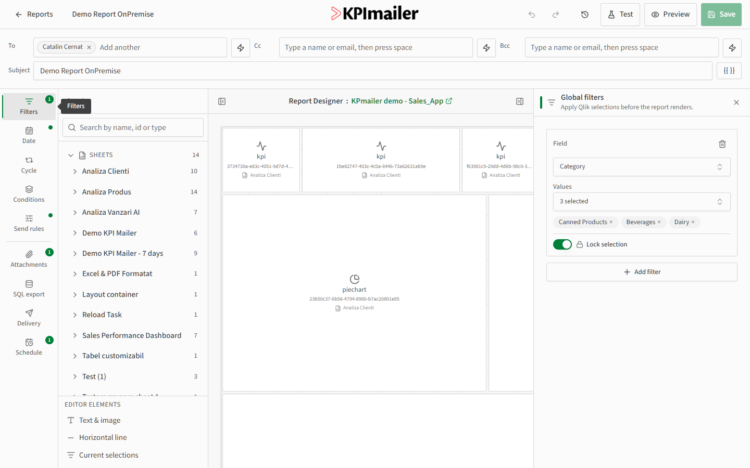Open the Field Category dropdown

coord(642,167)
